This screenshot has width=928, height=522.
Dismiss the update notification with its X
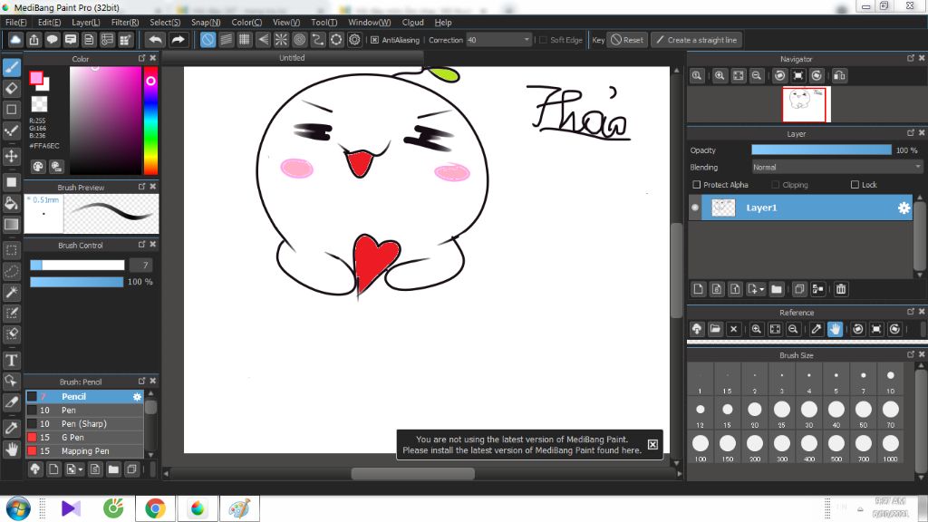652,444
